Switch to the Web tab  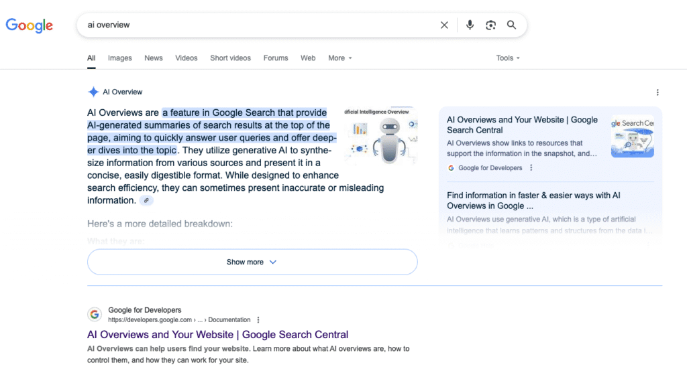pos(308,58)
